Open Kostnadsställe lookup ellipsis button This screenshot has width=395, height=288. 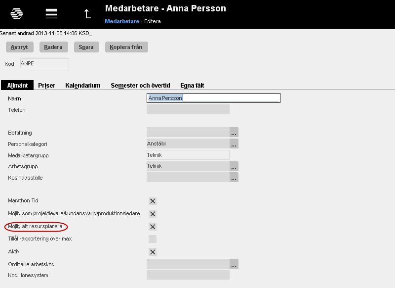click(234, 177)
